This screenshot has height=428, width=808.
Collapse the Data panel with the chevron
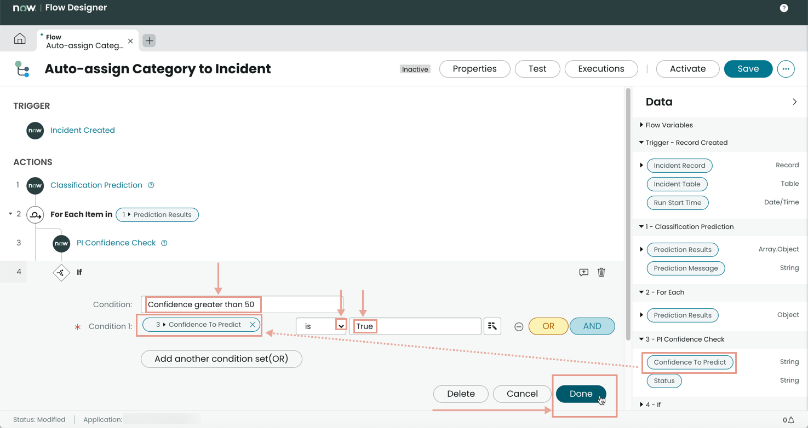click(x=794, y=102)
